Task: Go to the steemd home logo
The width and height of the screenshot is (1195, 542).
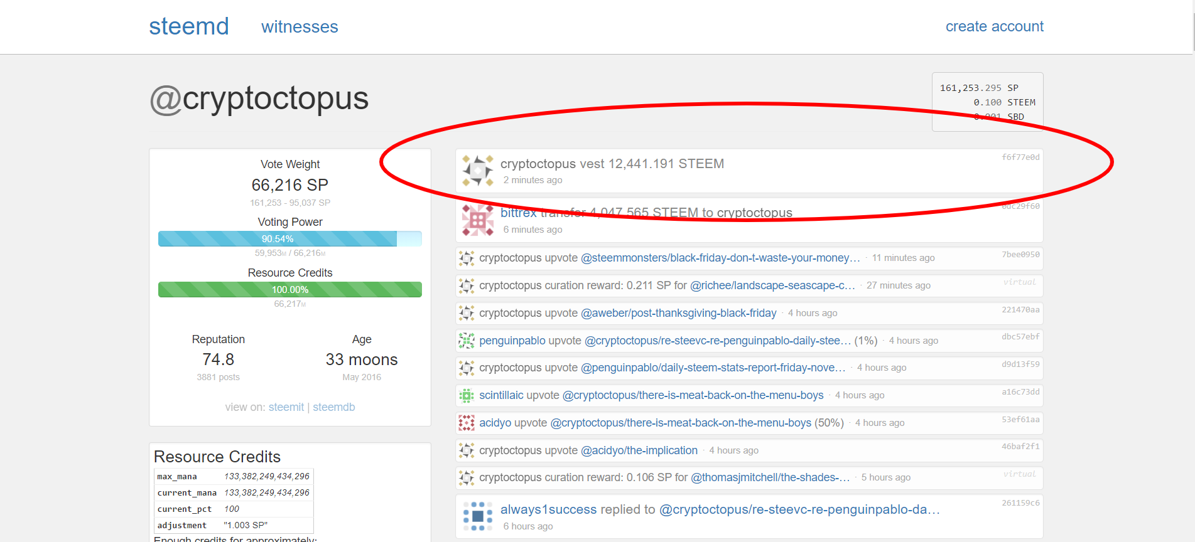Action: (x=189, y=26)
